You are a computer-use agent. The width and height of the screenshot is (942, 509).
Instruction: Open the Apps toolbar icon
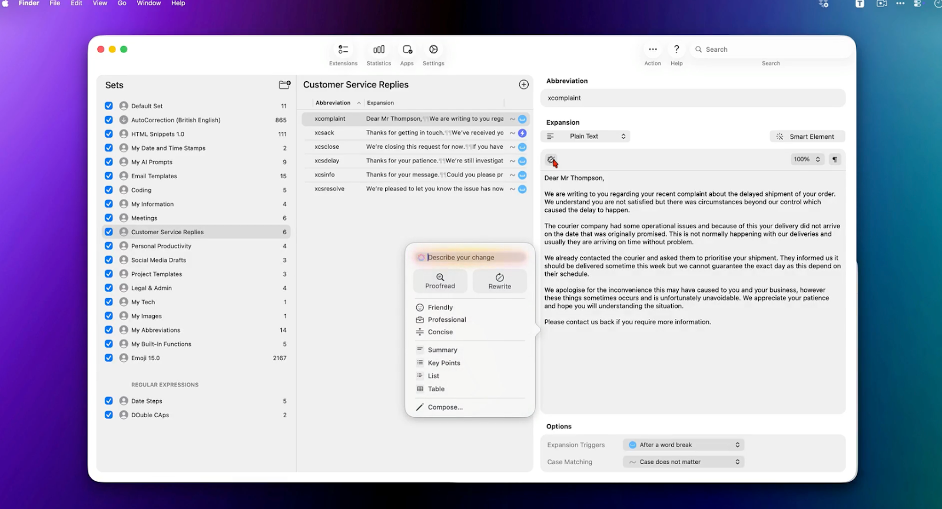click(407, 49)
